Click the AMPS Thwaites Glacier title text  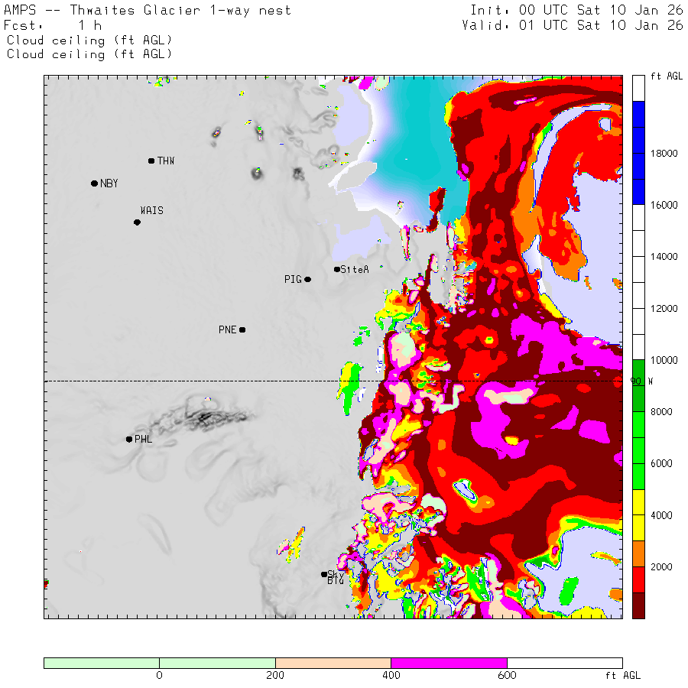[x=148, y=11]
